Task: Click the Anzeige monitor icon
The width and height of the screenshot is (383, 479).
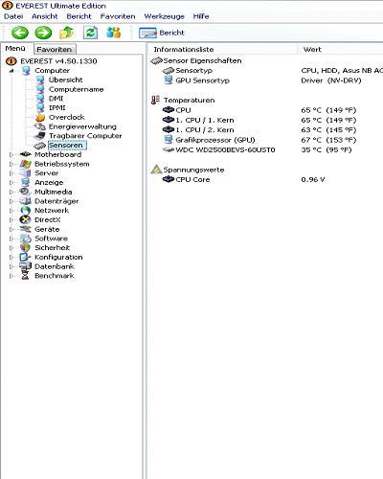Action: (25, 182)
